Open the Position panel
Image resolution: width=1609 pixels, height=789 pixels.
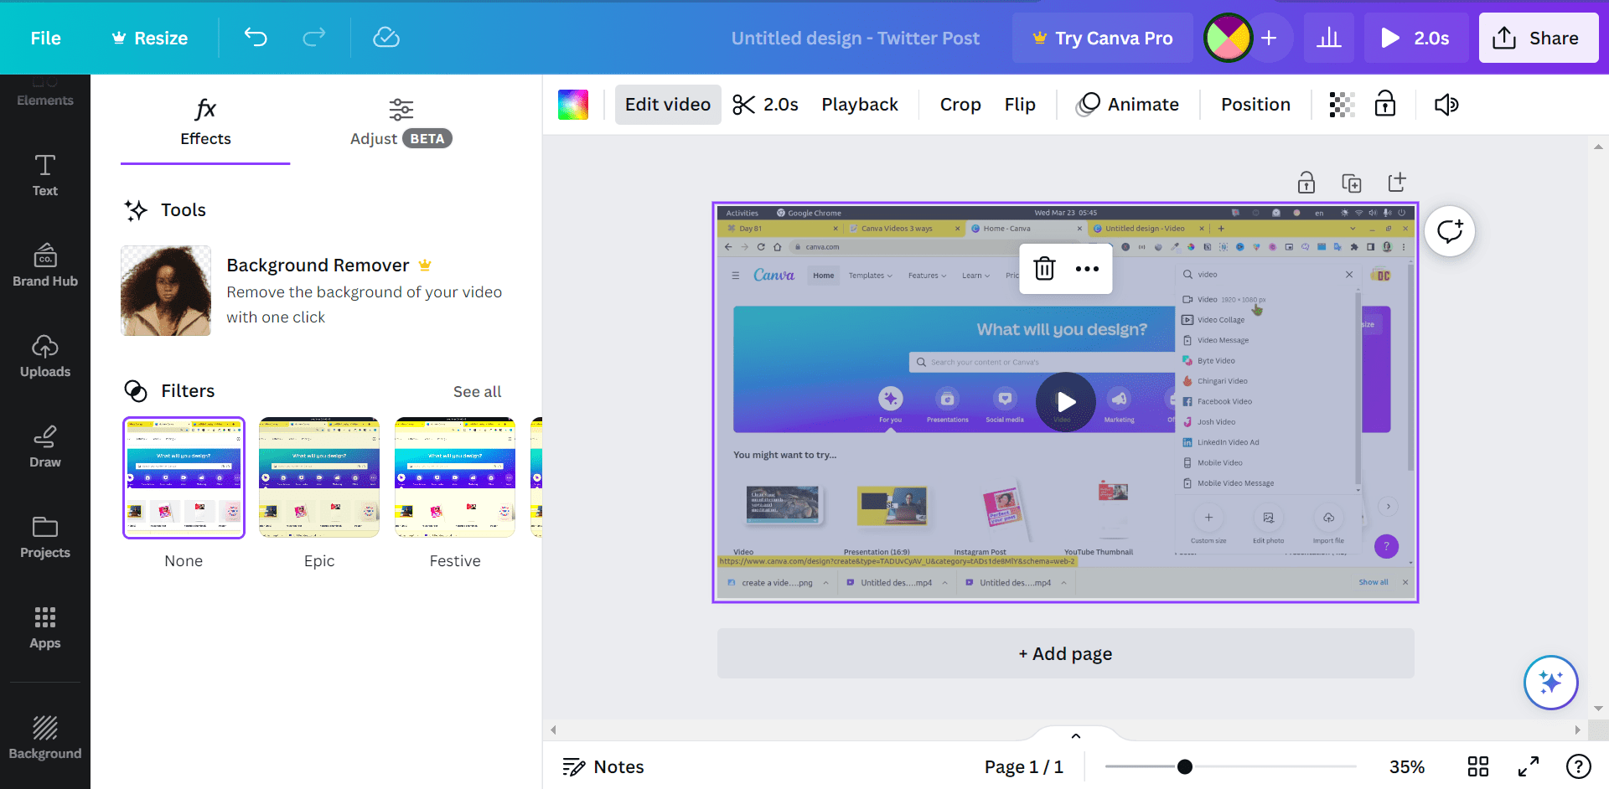coord(1255,105)
